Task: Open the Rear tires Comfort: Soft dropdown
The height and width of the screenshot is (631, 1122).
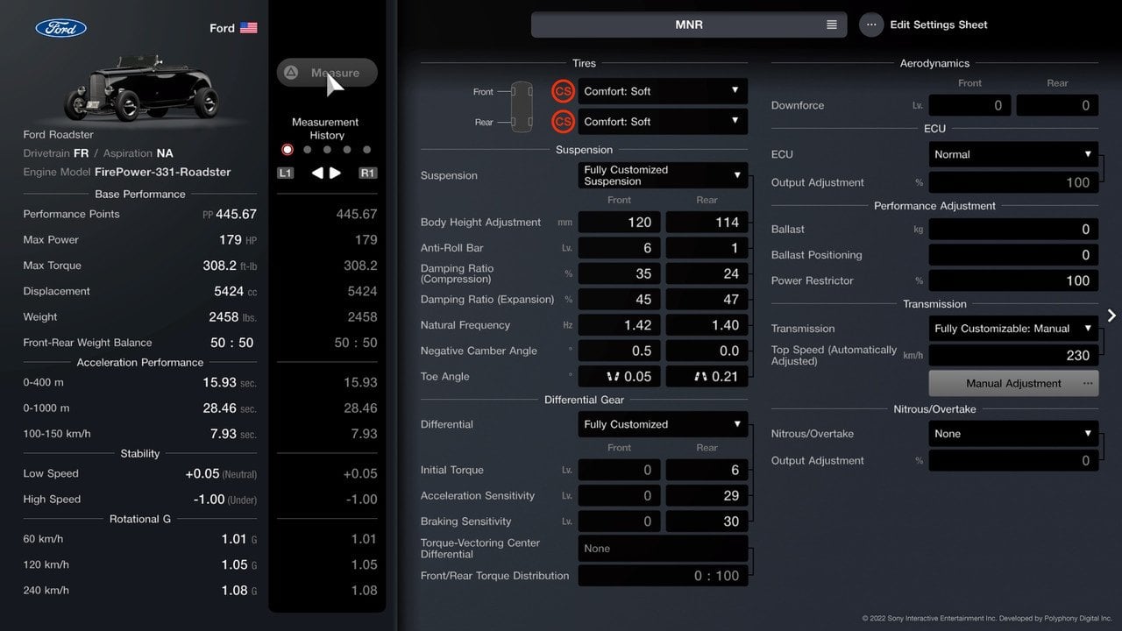Action: [x=663, y=122]
